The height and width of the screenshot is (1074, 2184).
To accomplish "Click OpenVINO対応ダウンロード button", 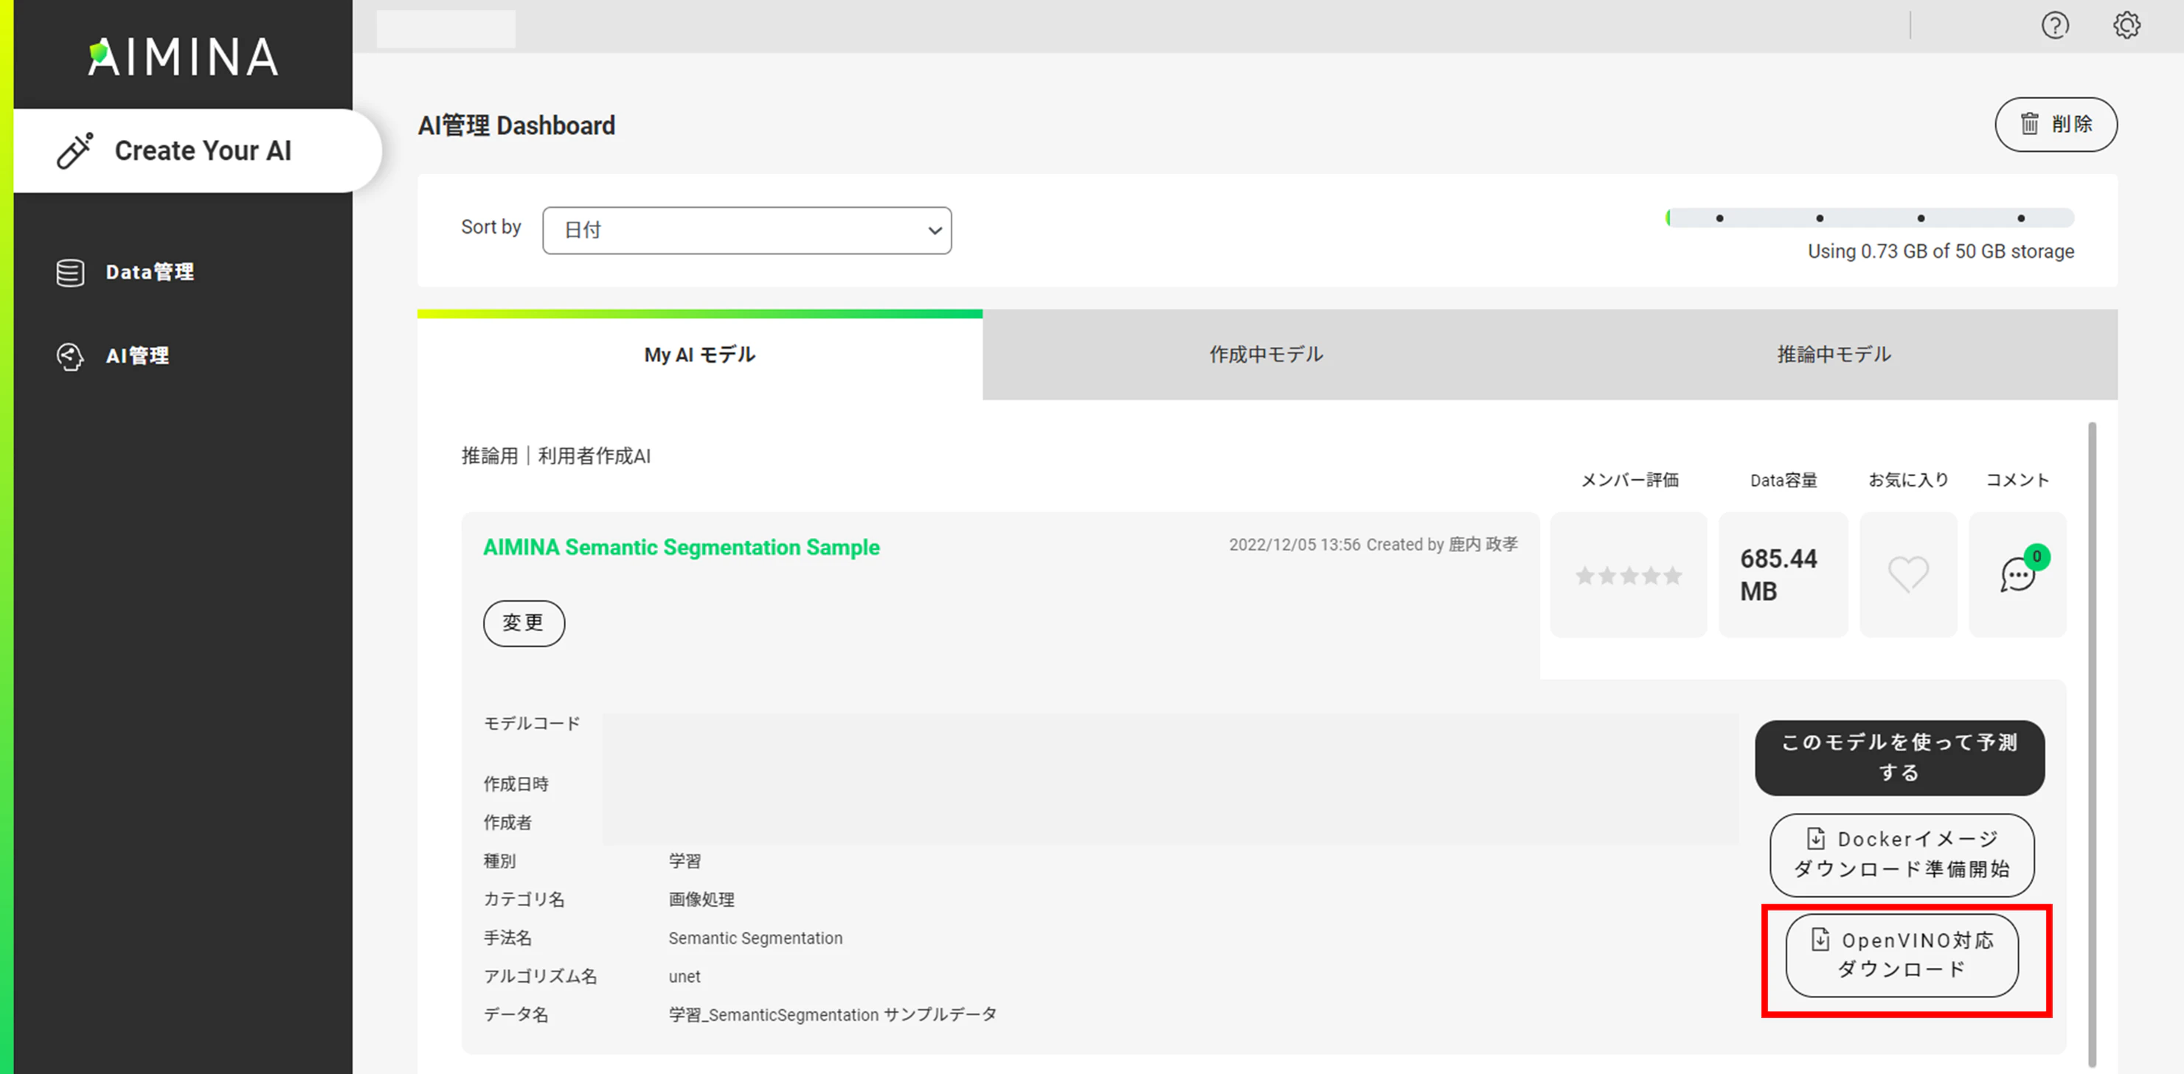I will [x=1902, y=955].
